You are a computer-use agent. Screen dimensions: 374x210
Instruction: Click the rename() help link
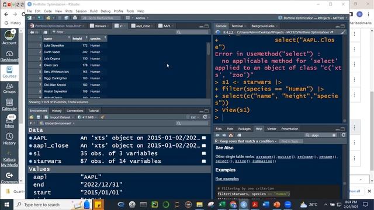pyautogui.click(x=325, y=157)
